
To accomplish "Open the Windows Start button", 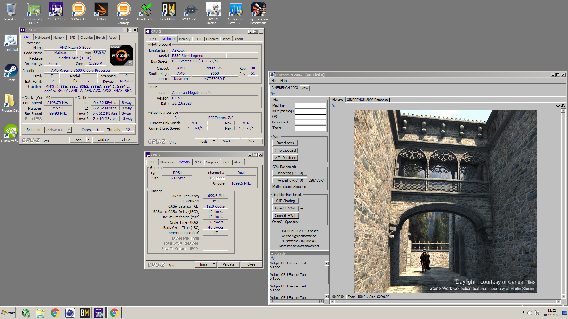I will [x=8, y=313].
